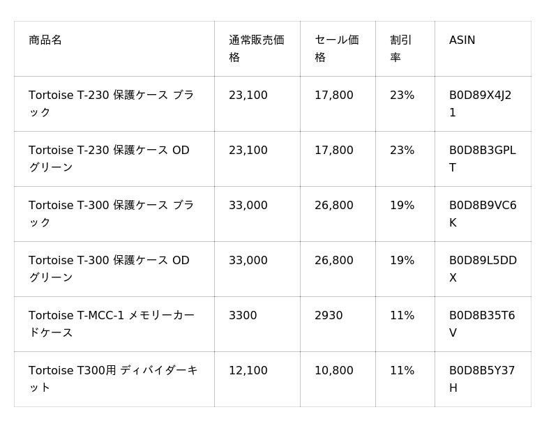Click the 通常販売価格 column header

256,49
